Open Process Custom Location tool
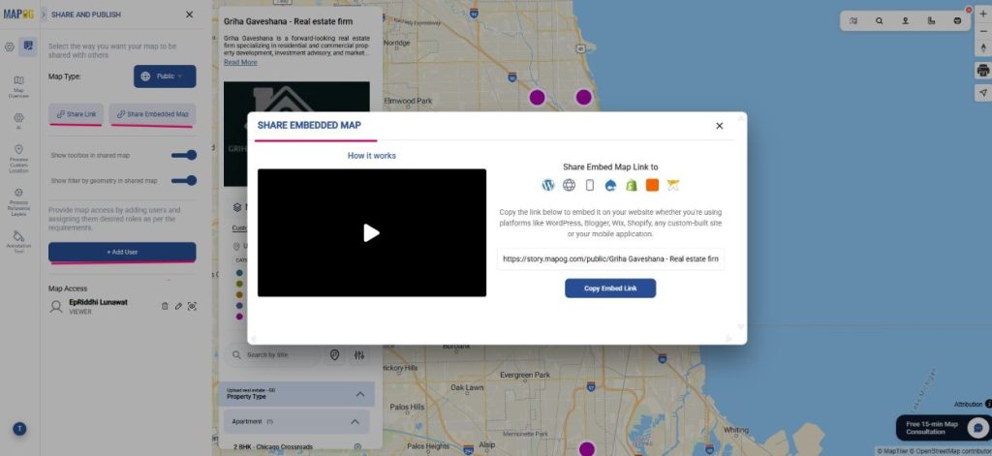 18,159
